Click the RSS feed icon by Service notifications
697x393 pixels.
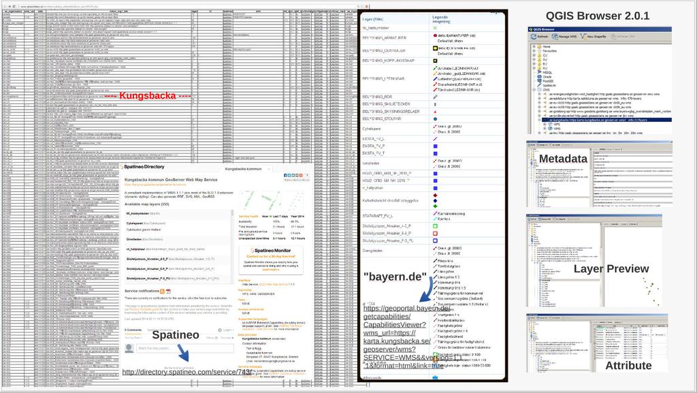click(x=162, y=292)
